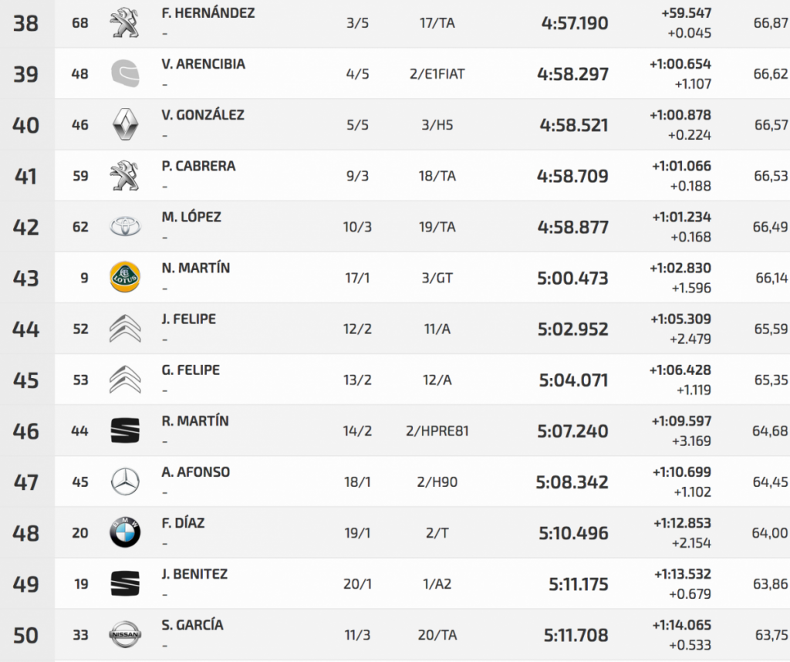The image size is (790, 662).
Task: Click the SEAT logo beside J. Benitez
Action: (x=124, y=583)
